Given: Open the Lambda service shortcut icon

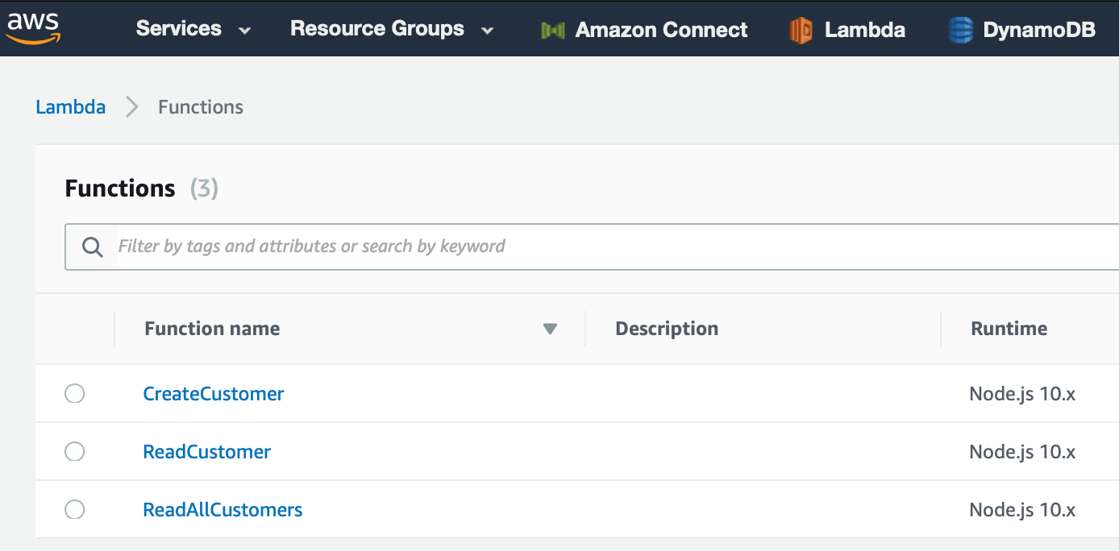Looking at the screenshot, I should pos(801,31).
